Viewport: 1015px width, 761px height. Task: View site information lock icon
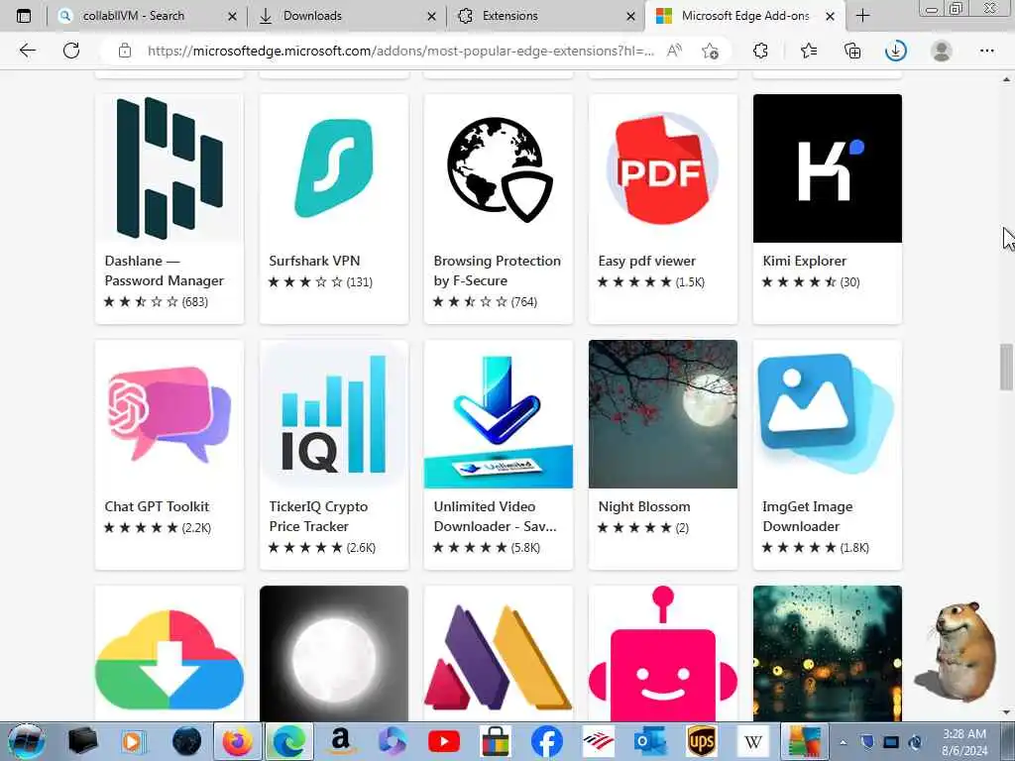pyautogui.click(x=125, y=51)
